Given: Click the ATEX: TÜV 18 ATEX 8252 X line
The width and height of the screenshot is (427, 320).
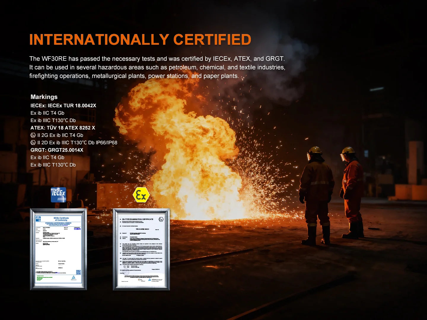Looking at the screenshot, I should coord(63,128).
